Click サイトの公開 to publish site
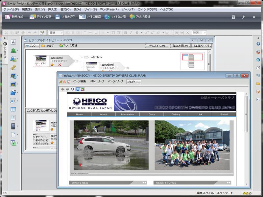The image size is (263, 197). [x=115, y=17]
